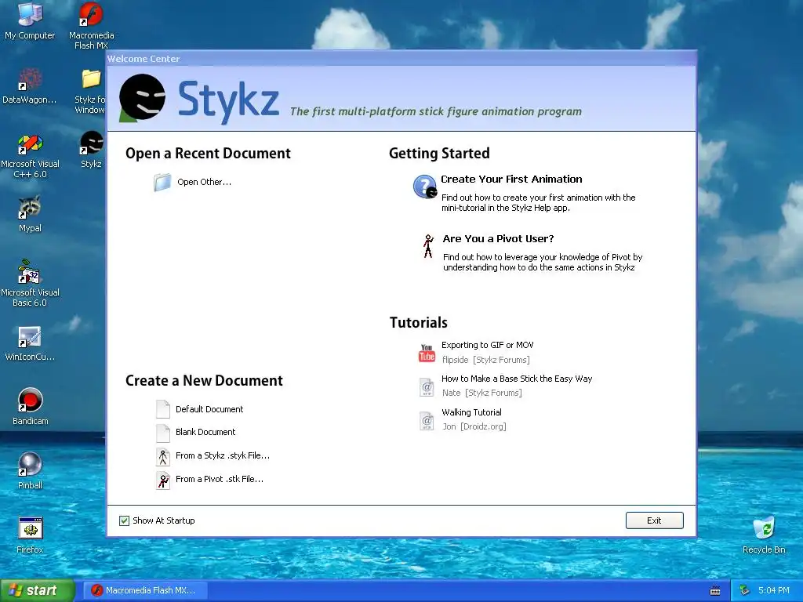Select the Firefox desktop icon
The width and height of the screenshot is (803, 602).
click(x=30, y=529)
